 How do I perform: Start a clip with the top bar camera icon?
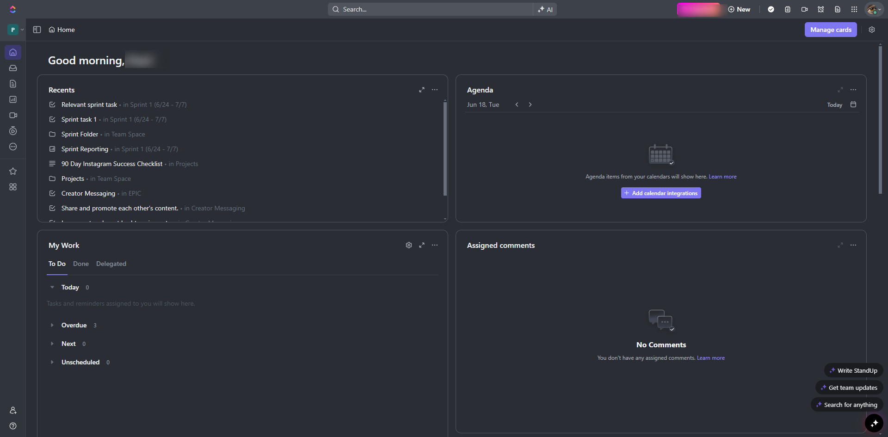pos(804,9)
